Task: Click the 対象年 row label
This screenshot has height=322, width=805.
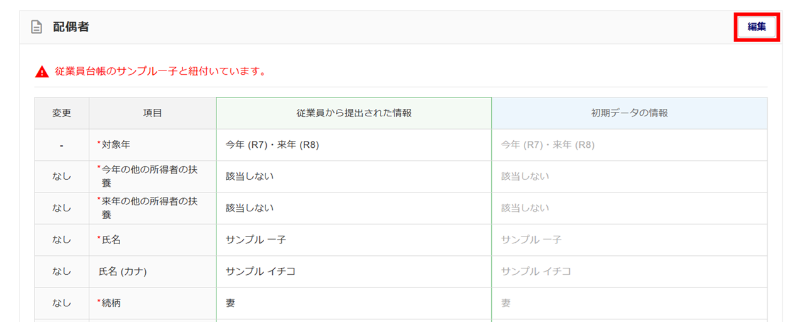Action: point(116,145)
